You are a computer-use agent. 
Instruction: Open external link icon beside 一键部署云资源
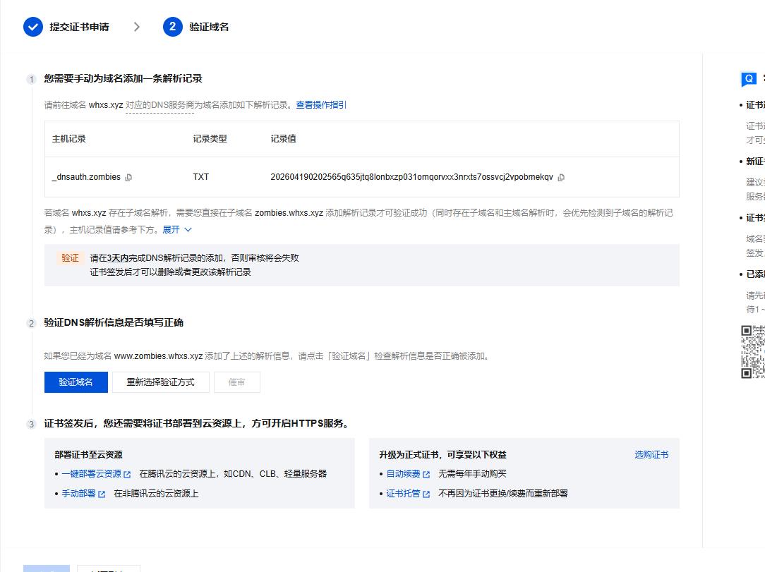click(127, 475)
